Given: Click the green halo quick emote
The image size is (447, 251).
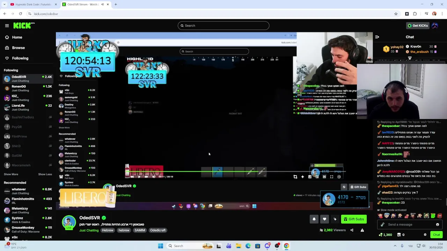Looking at the screenshot, I should [x=433, y=216].
